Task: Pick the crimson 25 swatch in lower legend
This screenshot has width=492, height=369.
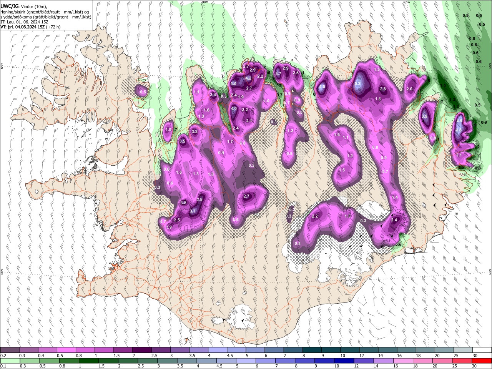Action: pyautogui.click(x=463, y=361)
